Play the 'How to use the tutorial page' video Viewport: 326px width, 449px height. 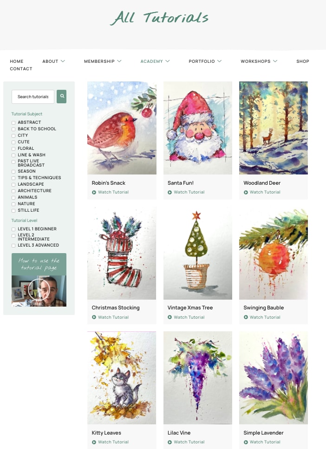tap(39, 290)
